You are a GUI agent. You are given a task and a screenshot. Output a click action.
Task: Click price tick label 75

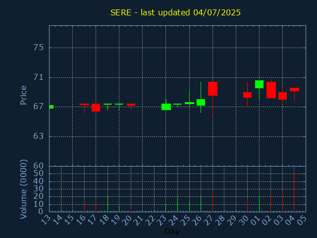[39, 48]
